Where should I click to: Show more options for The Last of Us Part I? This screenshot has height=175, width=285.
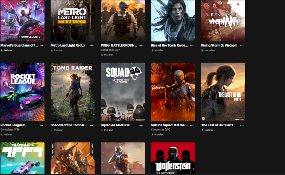(x=242, y=125)
